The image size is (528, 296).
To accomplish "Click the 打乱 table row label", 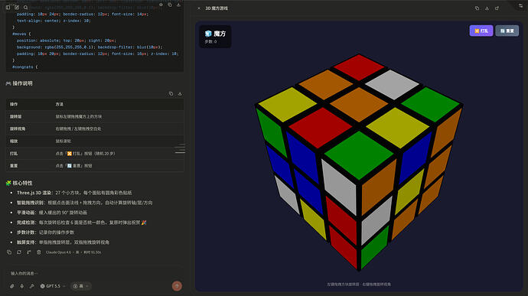I will click(14, 153).
